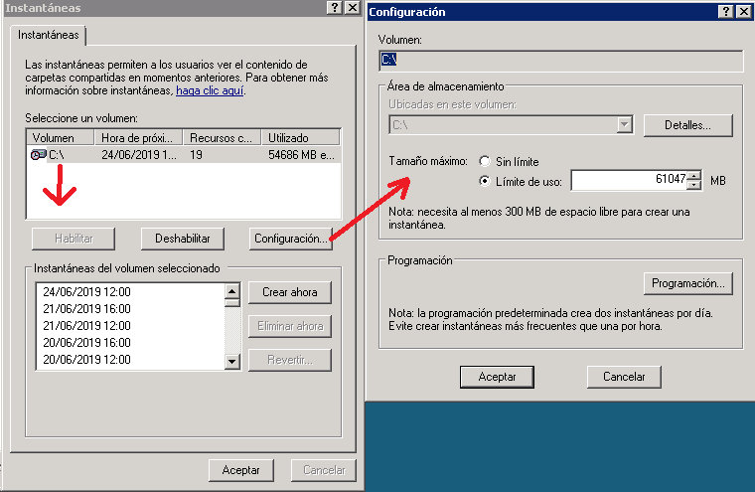
Task: Click Crear ahora button
Action: (290, 292)
